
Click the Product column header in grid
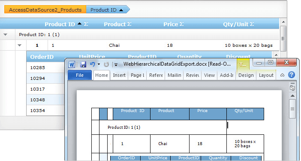[x=114, y=24]
